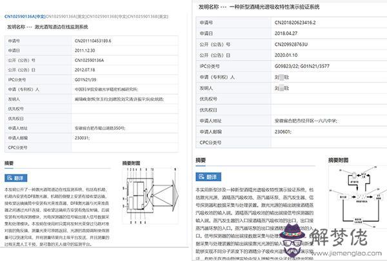This screenshot has width=387, height=261.
Task: Select publication number CN209928763U
Action: 291,44
